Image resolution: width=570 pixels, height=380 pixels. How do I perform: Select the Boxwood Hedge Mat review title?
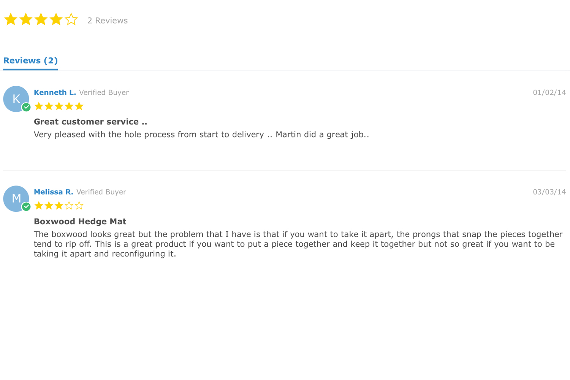80,221
